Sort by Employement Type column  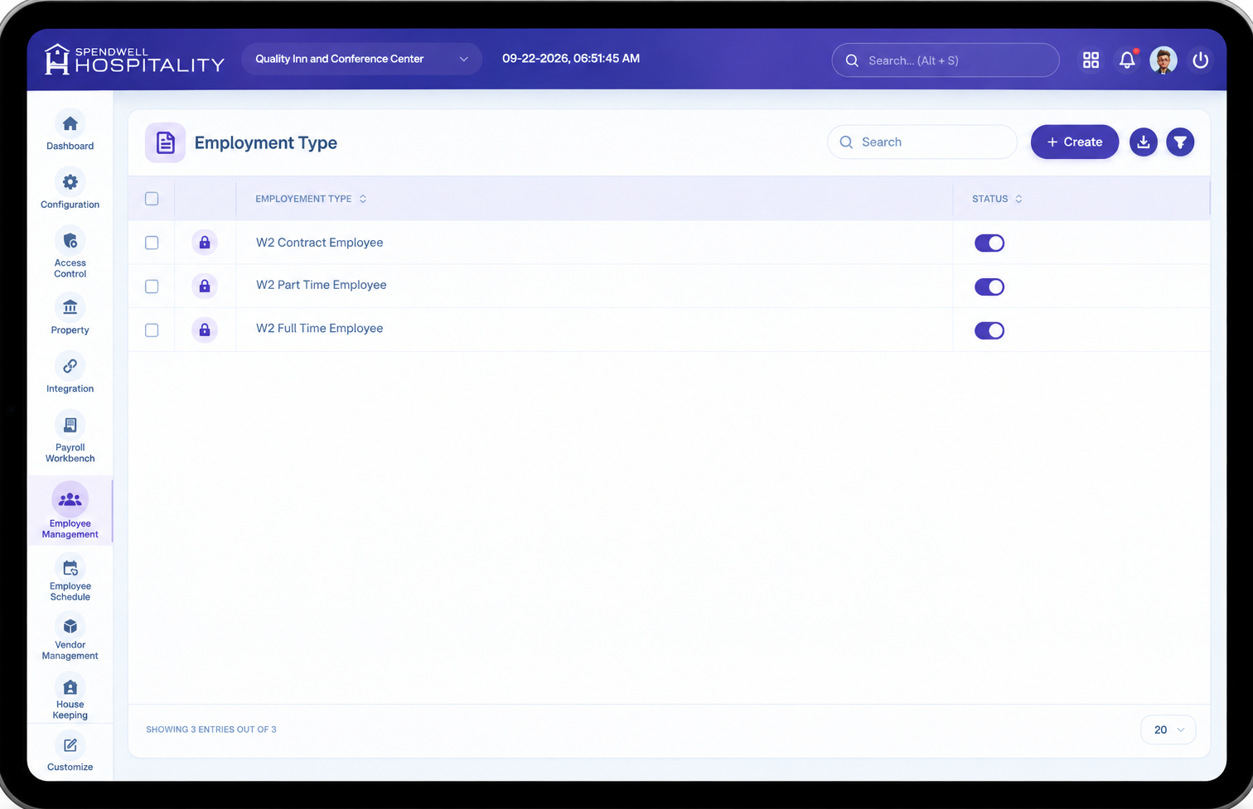point(311,199)
